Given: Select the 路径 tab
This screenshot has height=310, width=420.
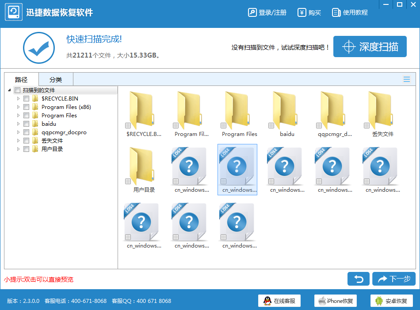Looking at the screenshot, I should pyautogui.click(x=21, y=80).
